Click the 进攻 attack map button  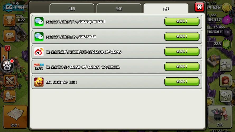click(x=15, y=117)
